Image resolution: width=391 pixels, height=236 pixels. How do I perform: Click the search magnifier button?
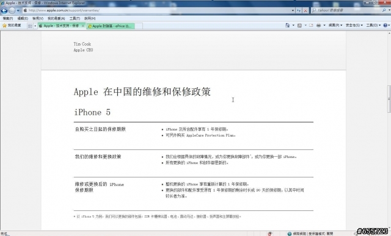point(384,10)
